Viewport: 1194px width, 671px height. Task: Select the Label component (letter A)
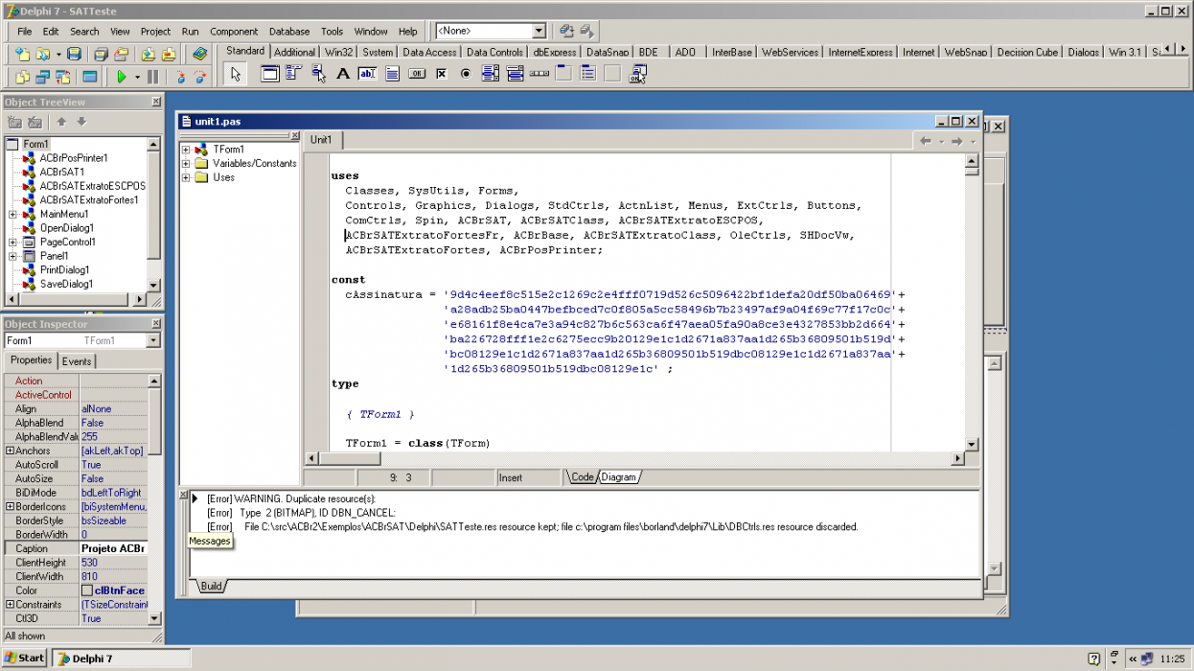pyautogui.click(x=343, y=74)
